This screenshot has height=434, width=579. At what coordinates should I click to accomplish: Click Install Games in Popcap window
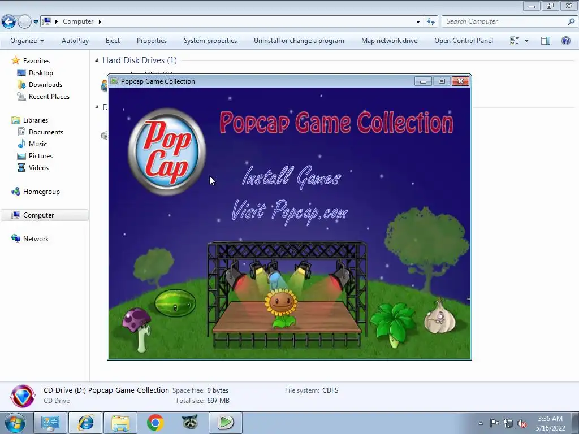pos(291,177)
